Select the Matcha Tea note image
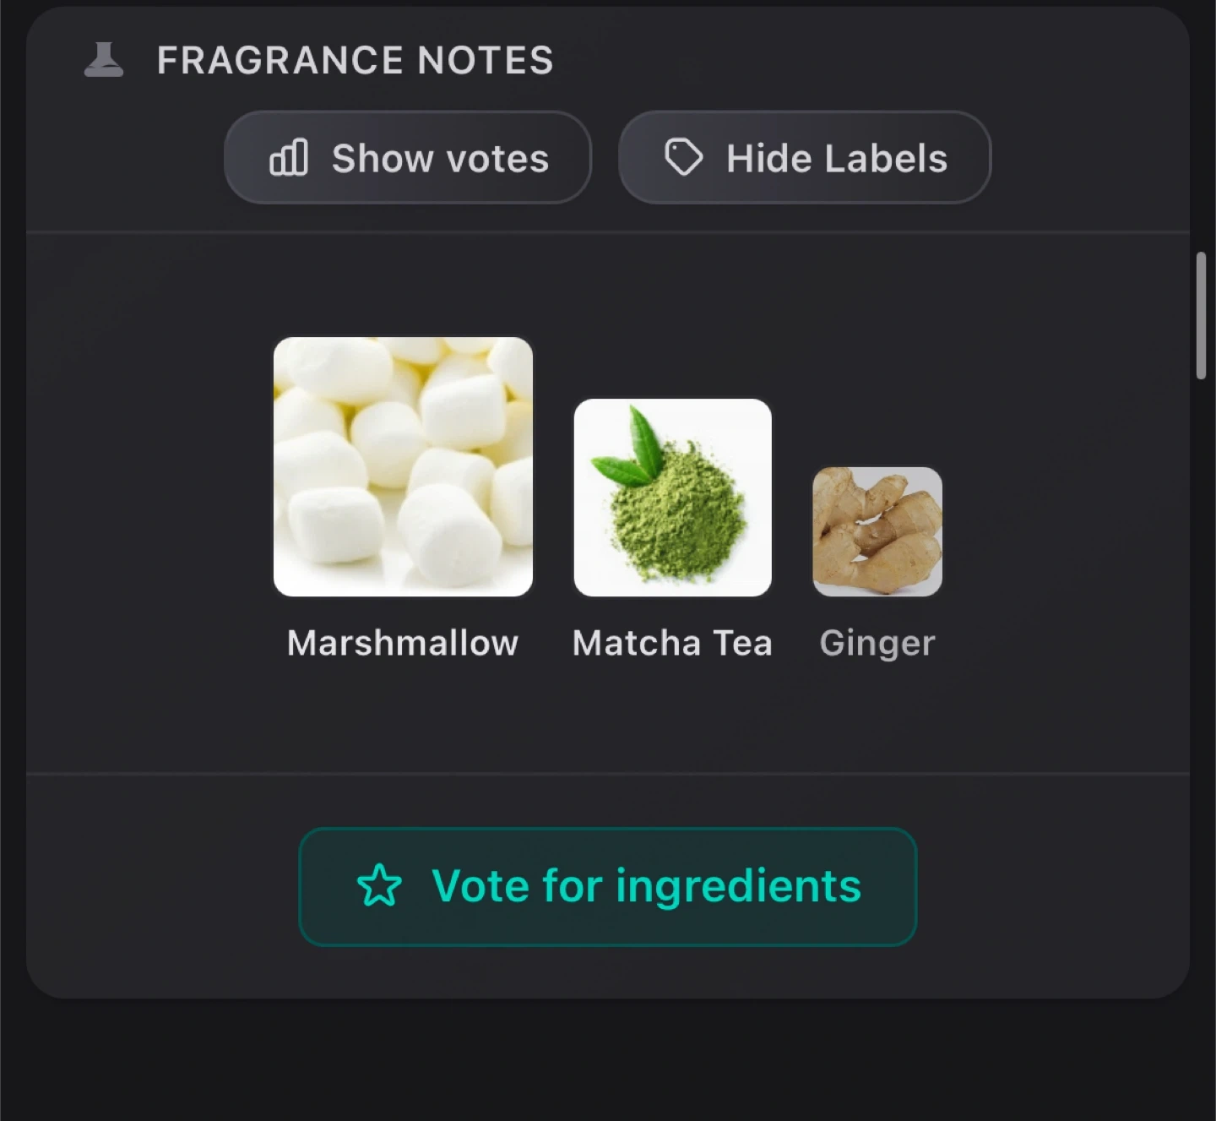This screenshot has width=1216, height=1121. [672, 498]
